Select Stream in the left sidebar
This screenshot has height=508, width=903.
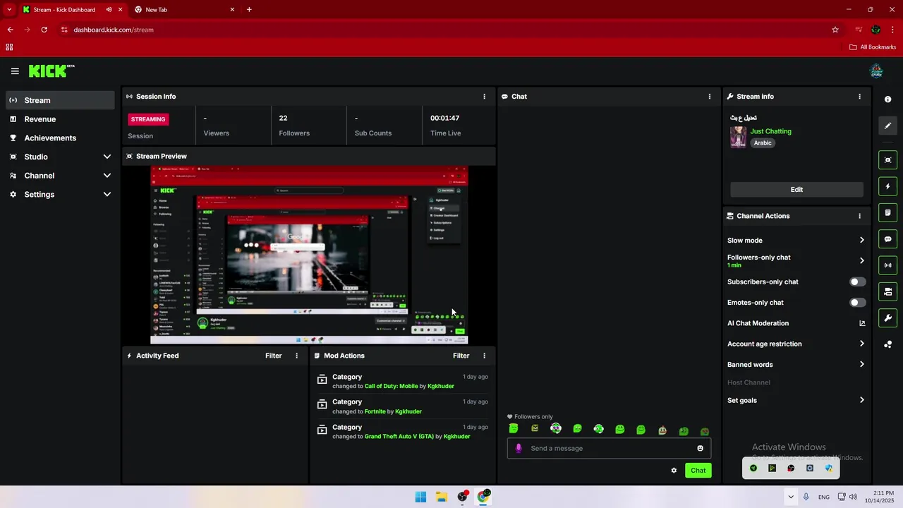click(60, 100)
